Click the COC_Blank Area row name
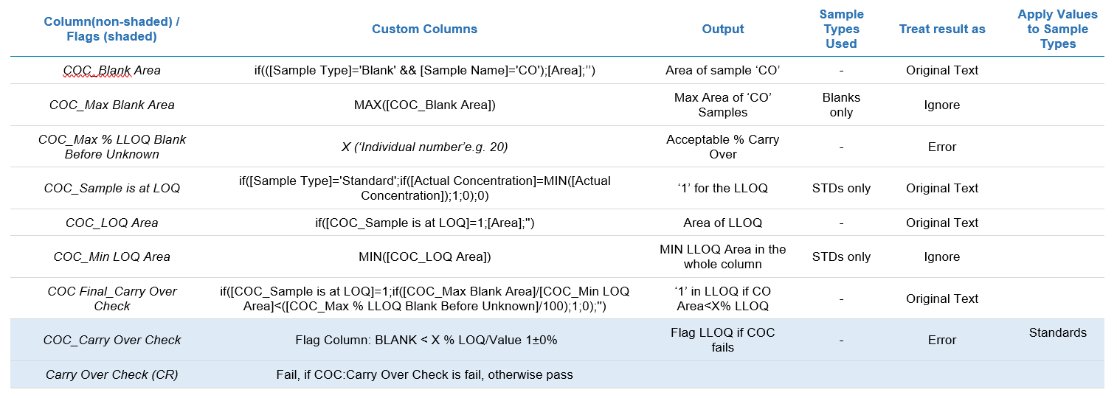Viewport: 1117px width, 398px height. (x=112, y=71)
